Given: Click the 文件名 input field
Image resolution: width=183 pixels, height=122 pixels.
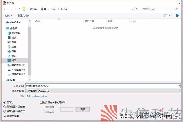Looking at the screenshot, I should pyautogui.click(x=101, y=86).
